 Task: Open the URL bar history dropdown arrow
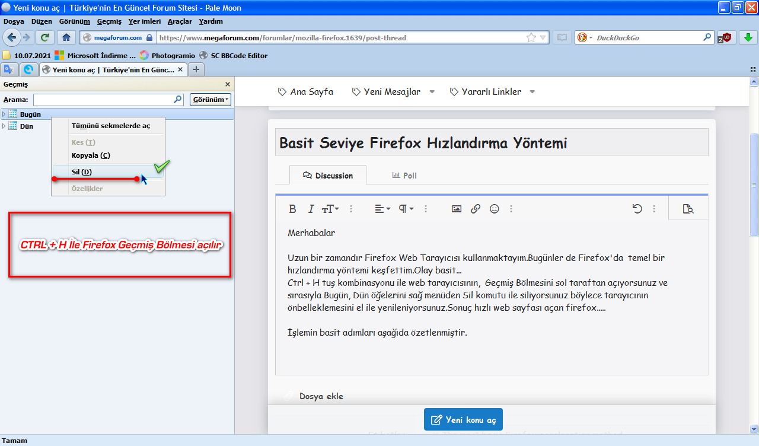pos(543,37)
